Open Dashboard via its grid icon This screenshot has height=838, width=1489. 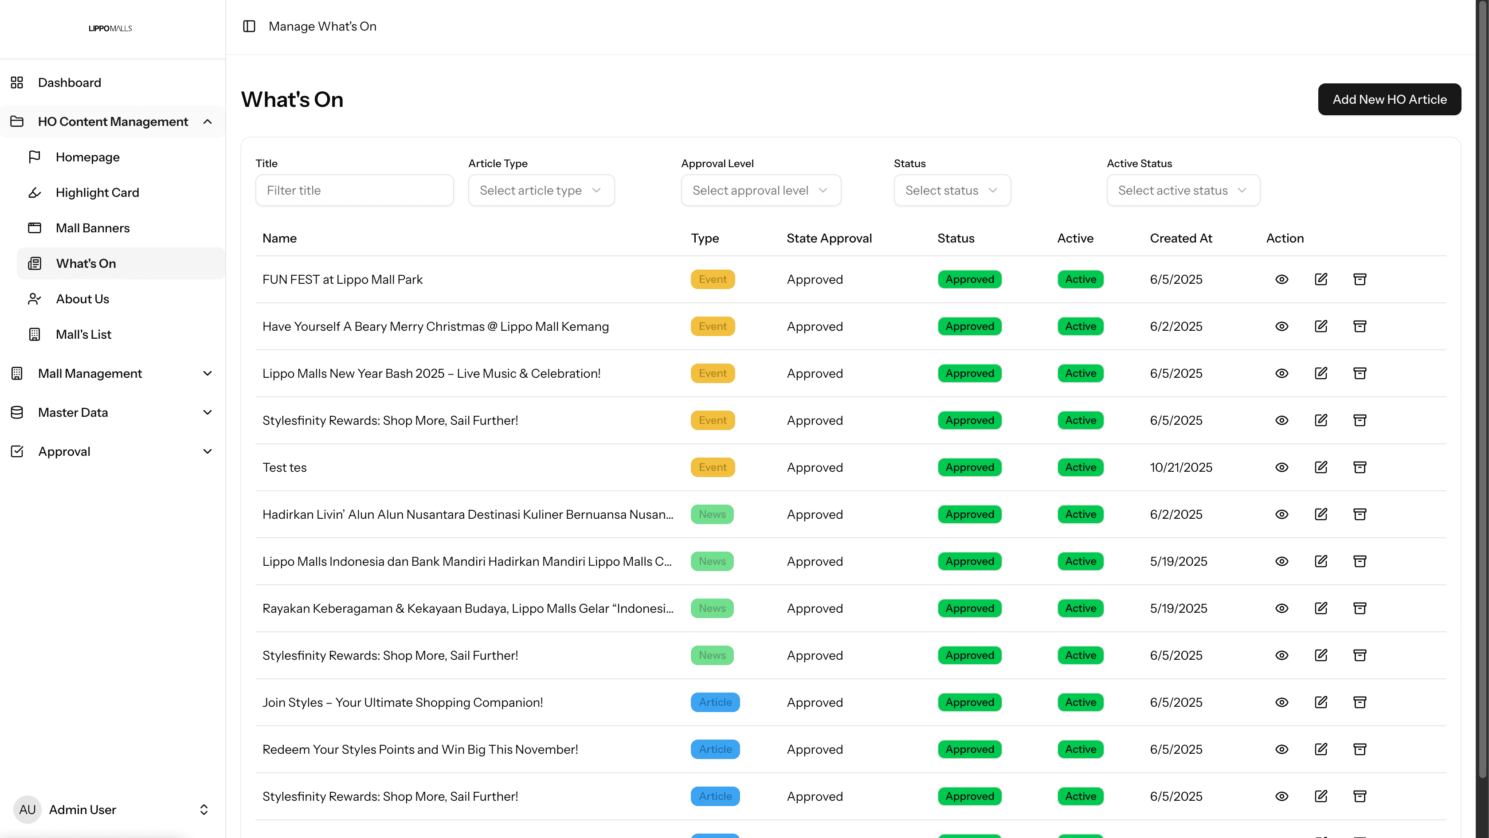[x=17, y=82]
